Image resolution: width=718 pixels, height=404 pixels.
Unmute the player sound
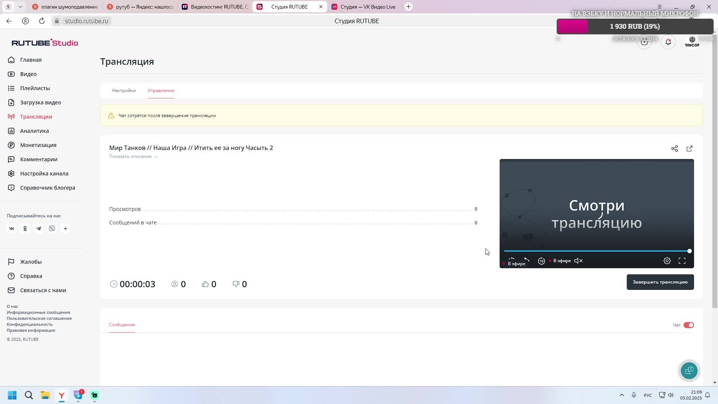pos(578,261)
